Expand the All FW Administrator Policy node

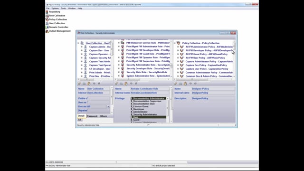point(178,47)
